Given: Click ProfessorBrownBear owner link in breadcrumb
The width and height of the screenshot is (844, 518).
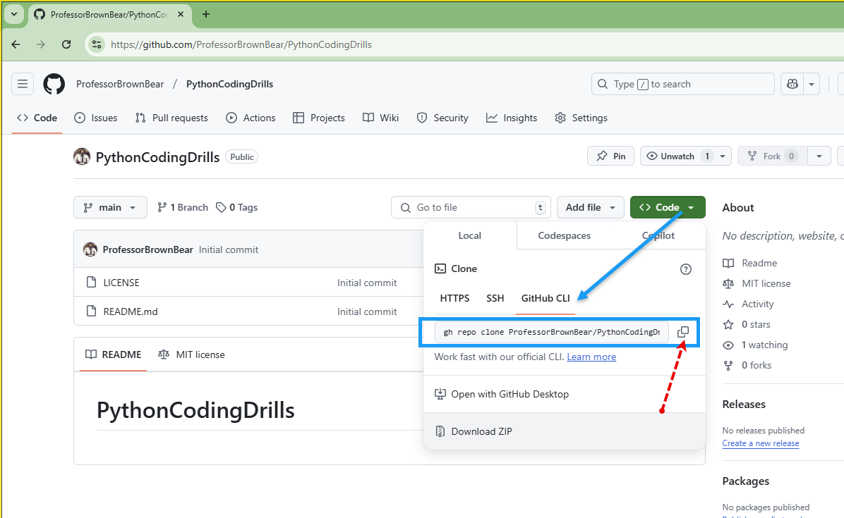Looking at the screenshot, I should (120, 84).
